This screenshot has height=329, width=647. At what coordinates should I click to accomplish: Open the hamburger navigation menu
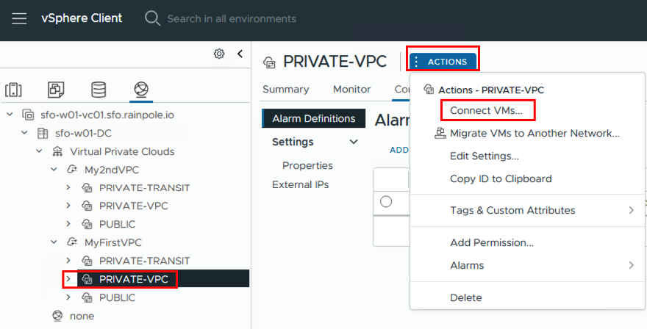[x=19, y=18]
